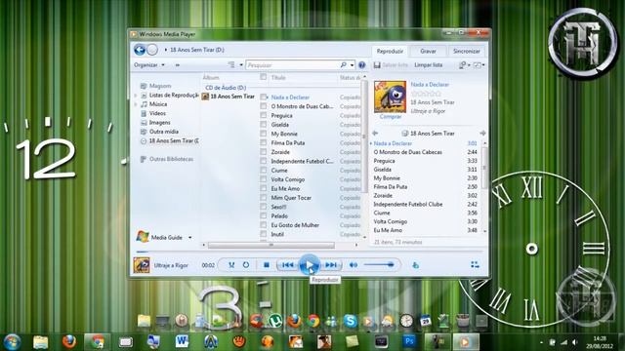Open help with the blue question mark icon
The height and width of the screenshot is (351, 625).
coord(361,65)
